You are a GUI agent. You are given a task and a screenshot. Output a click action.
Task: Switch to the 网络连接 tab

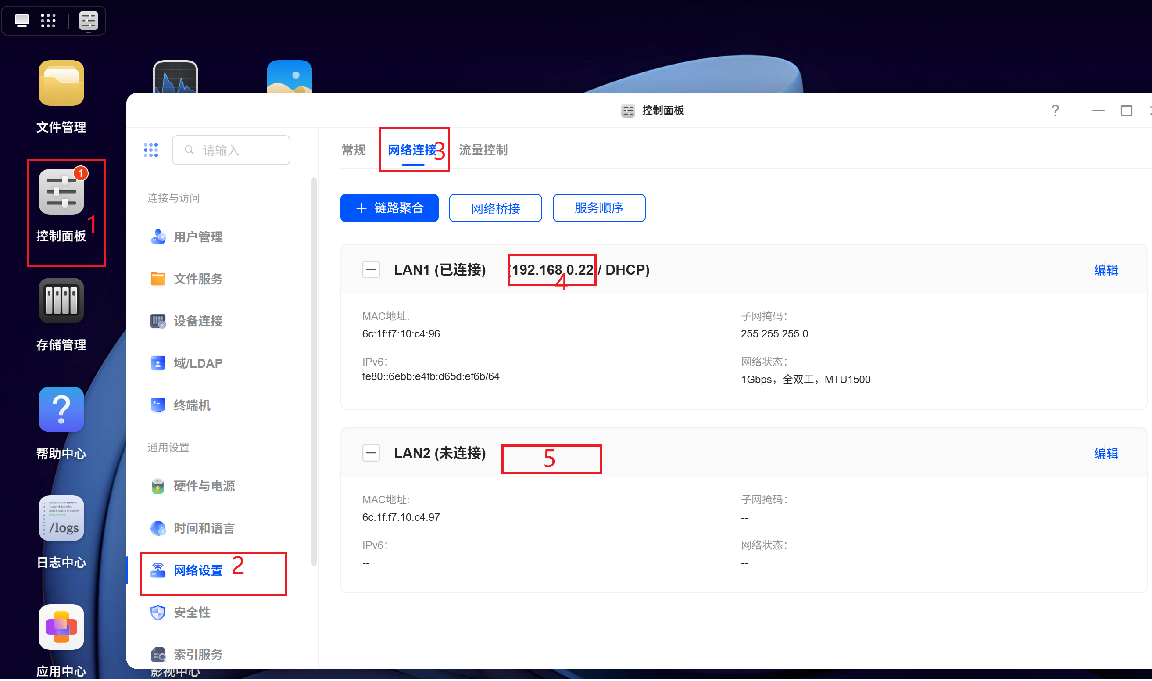(x=412, y=150)
